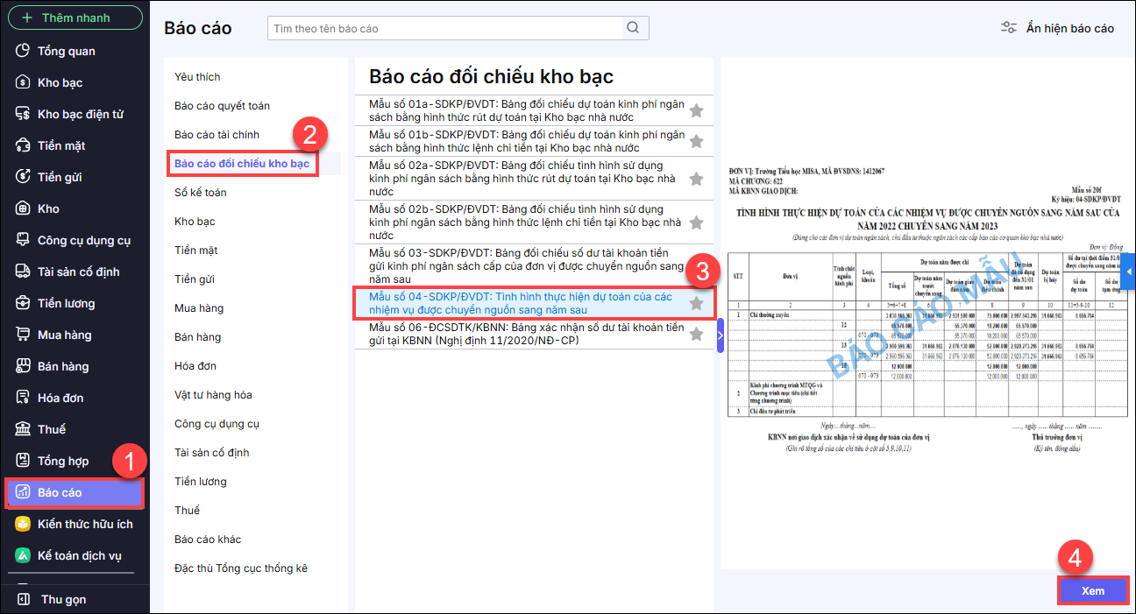Open the Yêu thích report category
Viewport: 1136px width, 614px height.
tap(197, 77)
